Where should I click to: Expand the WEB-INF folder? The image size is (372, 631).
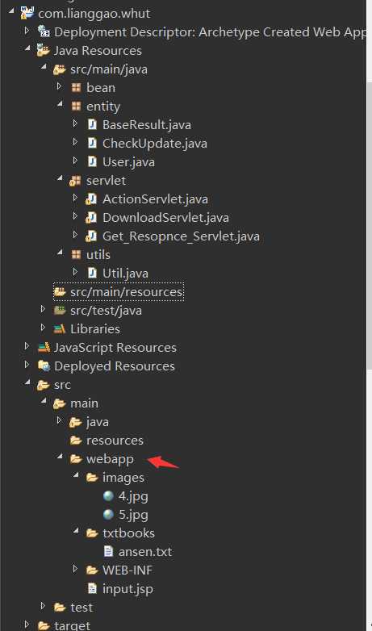(75, 568)
